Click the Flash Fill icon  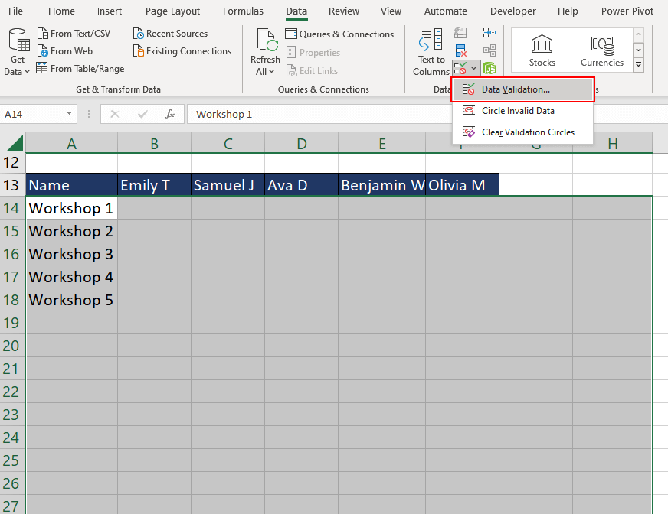click(x=460, y=32)
